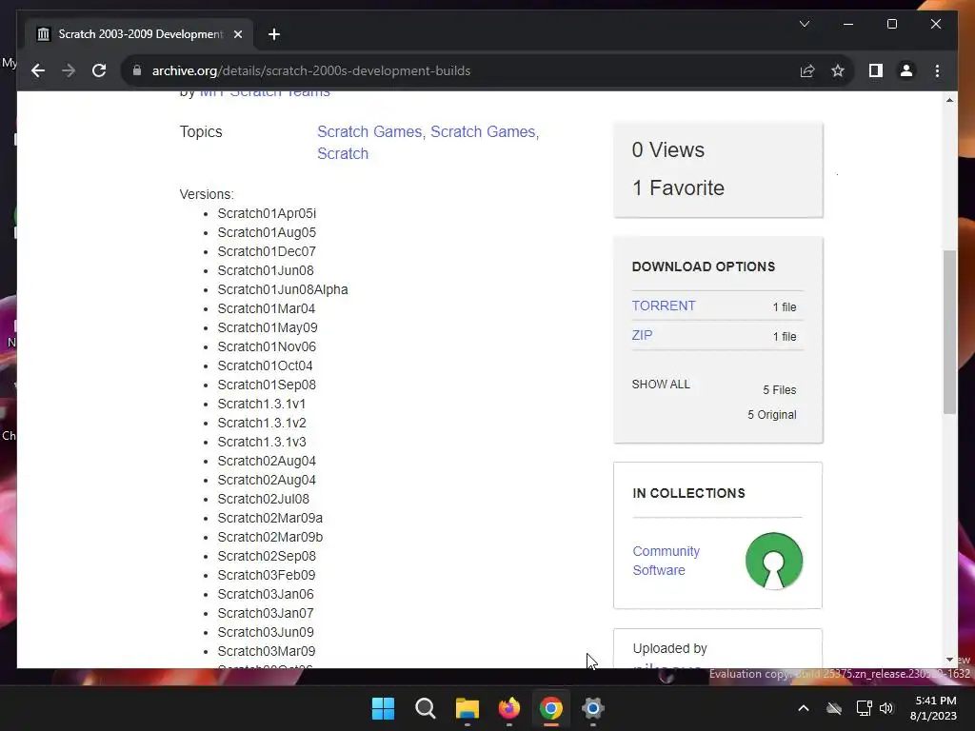Click the Scratch01Dec07 list entry

(x=267, y=251)
